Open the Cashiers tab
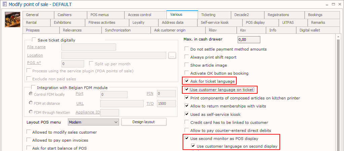Image resolution: width=344 pixels, height=151 pixels. [64, 15]
